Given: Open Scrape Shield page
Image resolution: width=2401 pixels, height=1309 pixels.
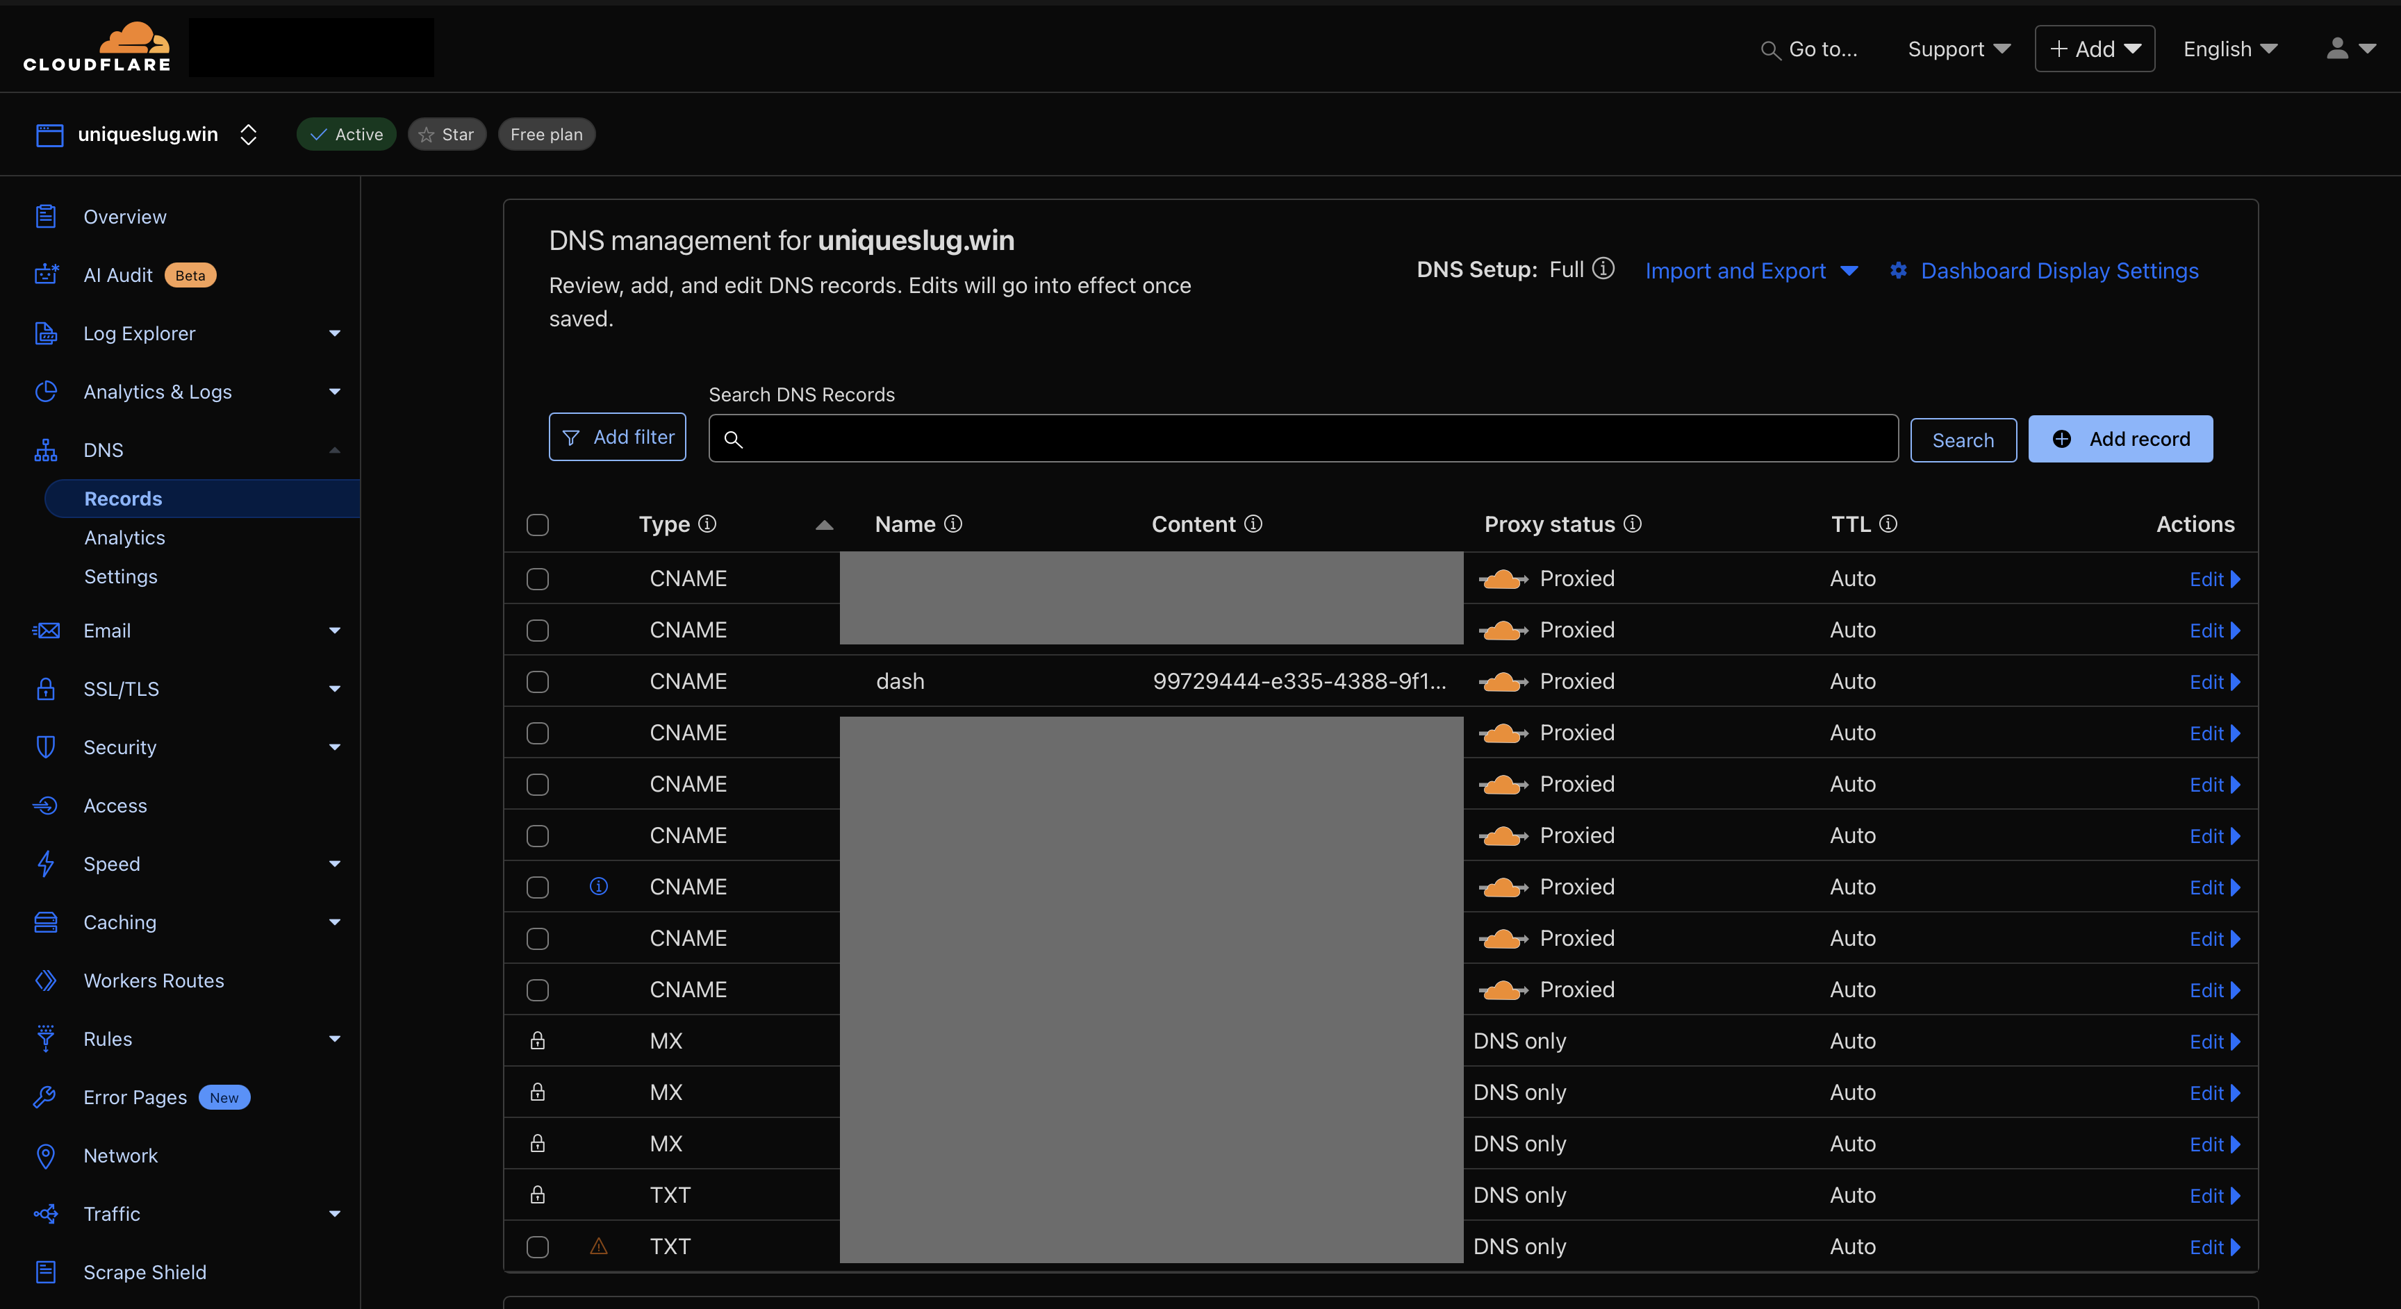Looking at the screenshot, I should [x=145, y=1272].
